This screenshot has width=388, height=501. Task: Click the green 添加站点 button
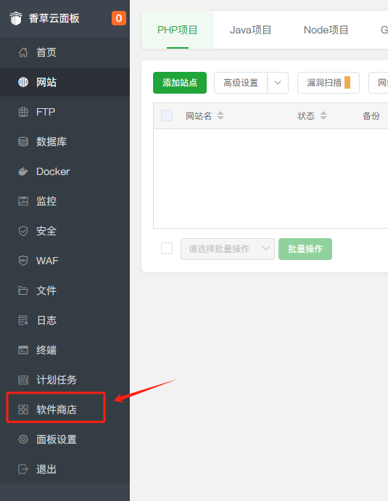point(180,83)
